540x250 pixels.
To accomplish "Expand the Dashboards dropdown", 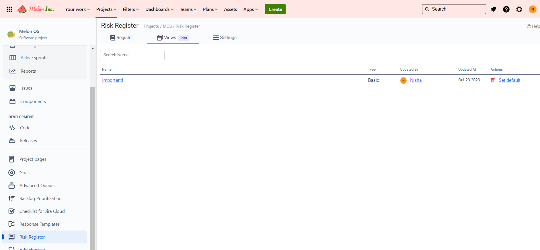I will [159, 9].
